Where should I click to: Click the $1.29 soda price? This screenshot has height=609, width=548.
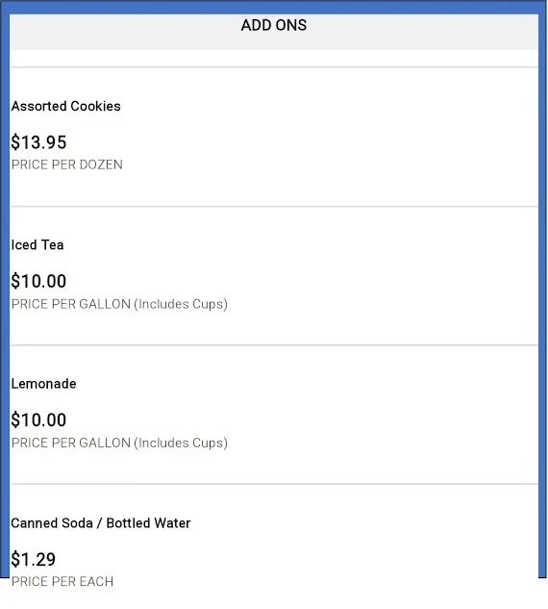34,559
